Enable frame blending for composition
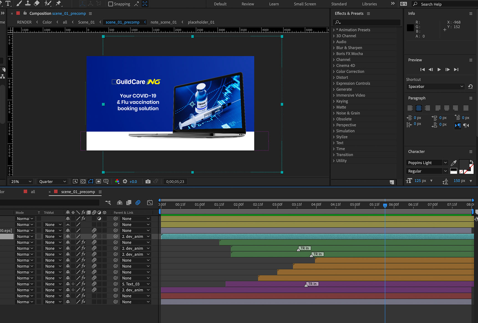Screen dimensions: 478x323 129,203
